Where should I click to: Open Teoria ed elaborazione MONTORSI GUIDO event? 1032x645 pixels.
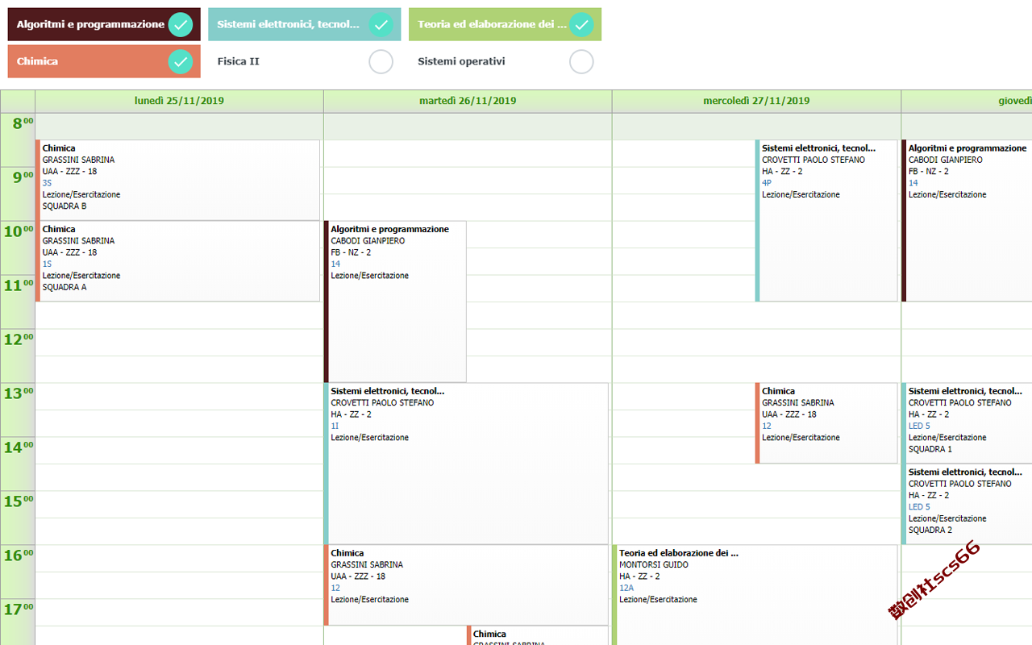(x=755, y=595)
